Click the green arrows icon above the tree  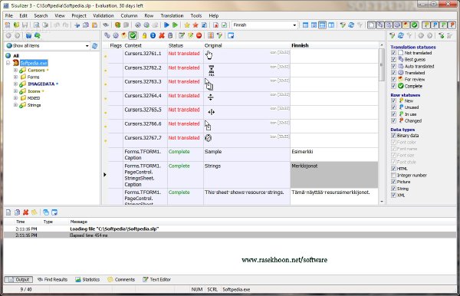tap(38, 36)
